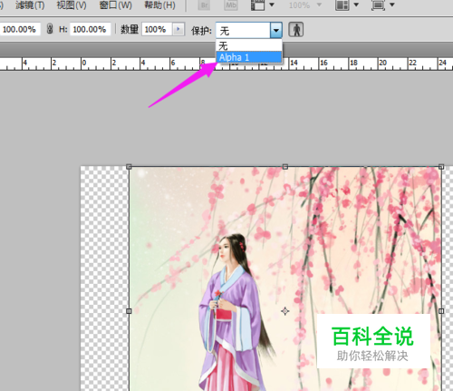Open the screen mode icon
Image resolution: width=453 pixels, height=391 pixels.
(378, 5)
